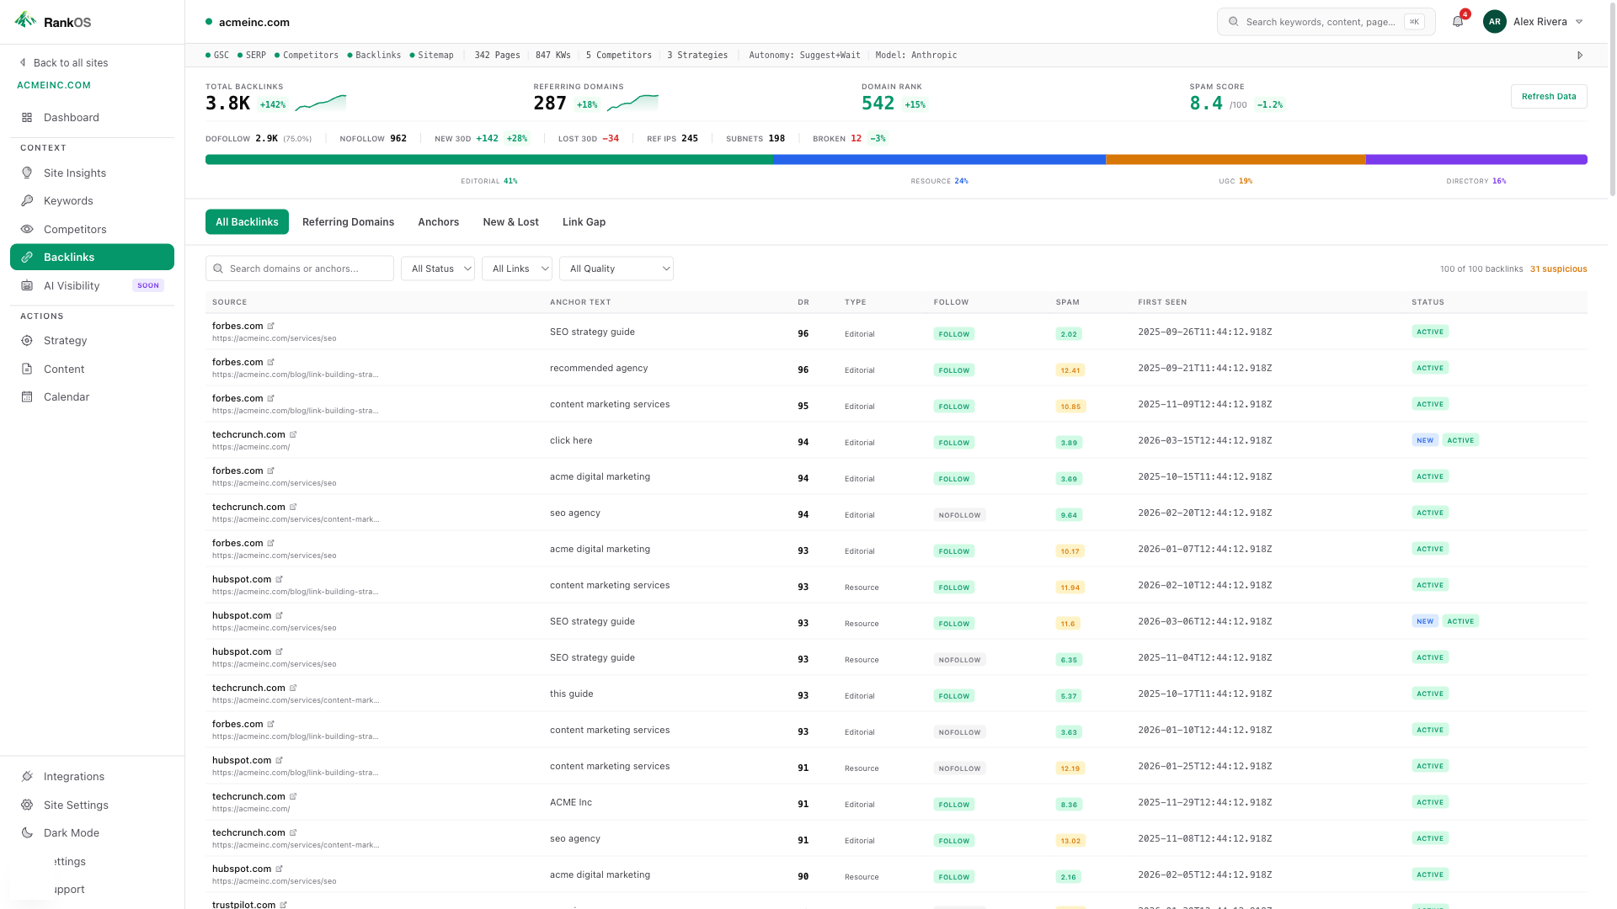Open the Content section in the sidebar

coord(63,369)
